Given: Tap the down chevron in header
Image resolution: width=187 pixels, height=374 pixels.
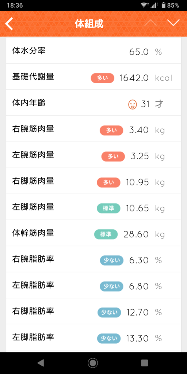Looking at the screenshot, I should click(173, 23).
